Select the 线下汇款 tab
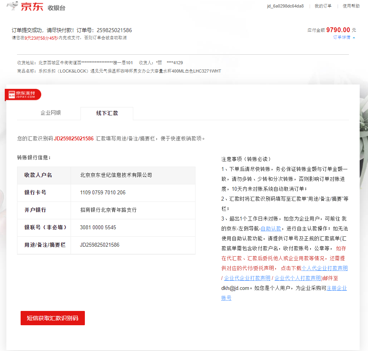The image size is (368, 351). click(107, 113)
